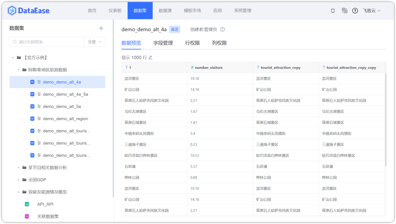Open the 全部 filter dropdown
The width and height of the screenshot is (396, 224).
pyautogui.click(x=94, y=42)
